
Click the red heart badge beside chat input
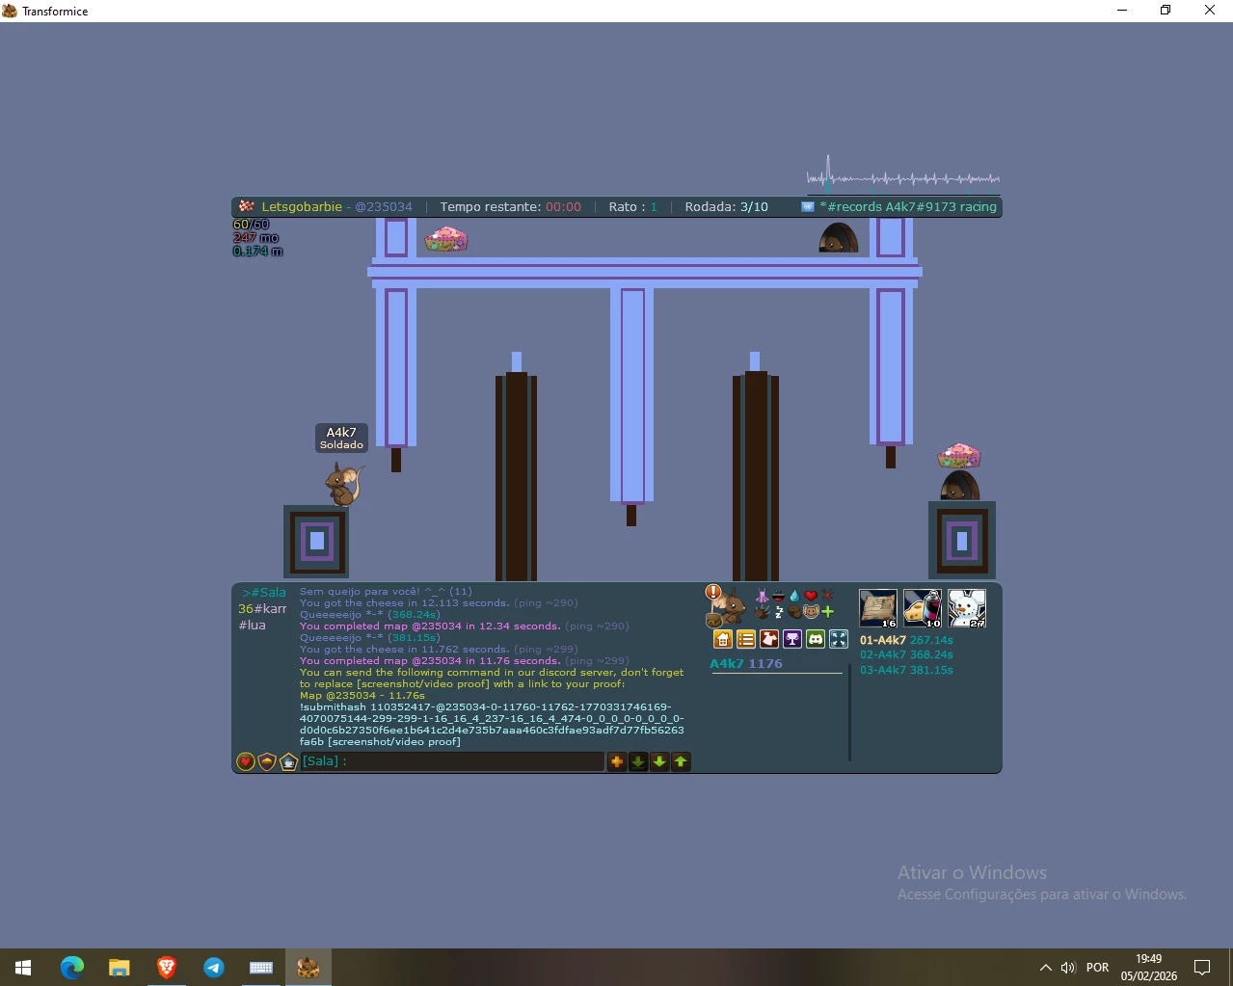click(246, 761)
